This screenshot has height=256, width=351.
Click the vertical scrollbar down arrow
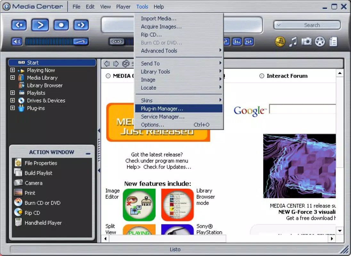click(x=340, y=231)
